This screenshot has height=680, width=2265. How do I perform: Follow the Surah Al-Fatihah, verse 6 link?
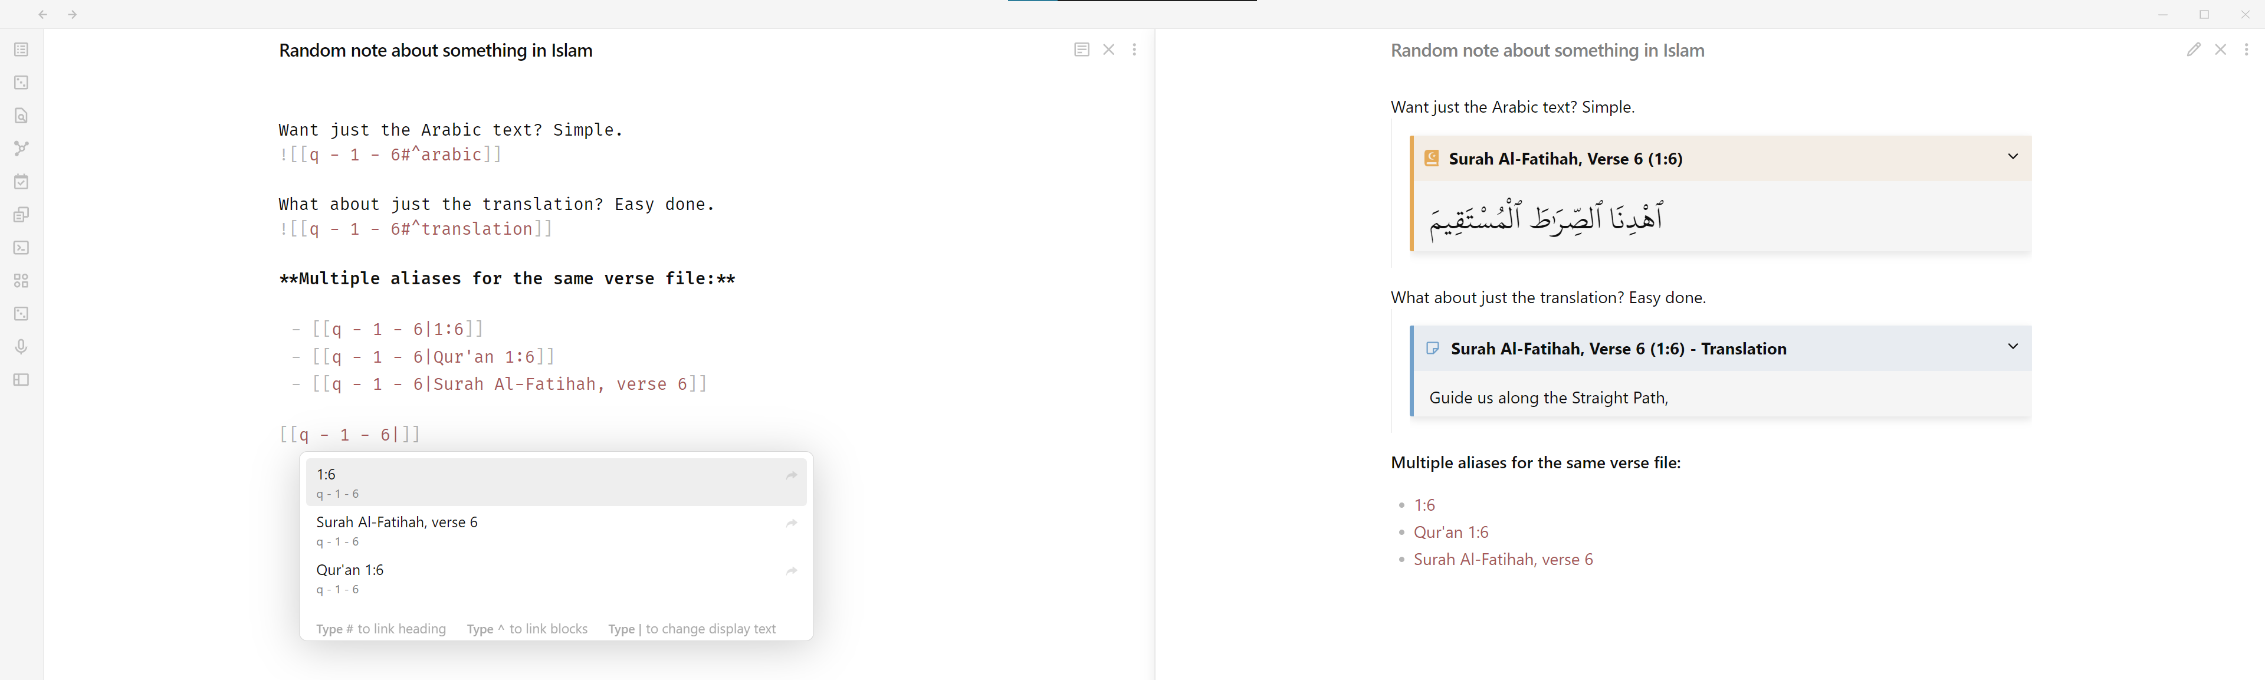[1504, 559]
